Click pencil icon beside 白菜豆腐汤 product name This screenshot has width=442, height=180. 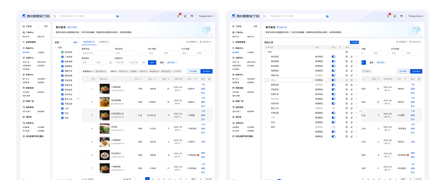click(x=123, y=114)
